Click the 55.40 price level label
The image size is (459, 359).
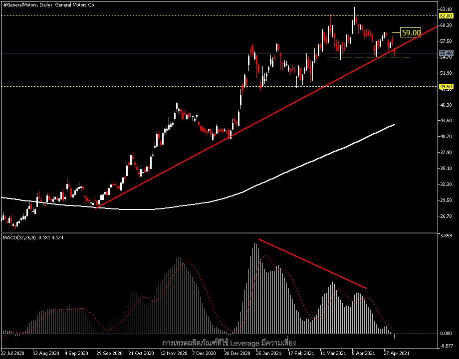[x=446, y=52]
